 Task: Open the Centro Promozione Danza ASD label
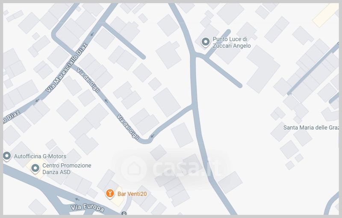67,169
